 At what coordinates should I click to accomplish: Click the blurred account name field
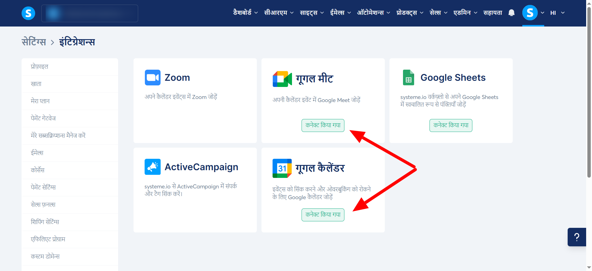(x=90, y=13)
